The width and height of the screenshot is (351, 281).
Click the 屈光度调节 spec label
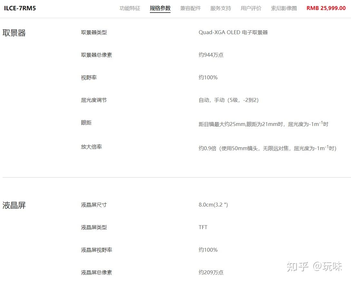[x=94, y=100]
